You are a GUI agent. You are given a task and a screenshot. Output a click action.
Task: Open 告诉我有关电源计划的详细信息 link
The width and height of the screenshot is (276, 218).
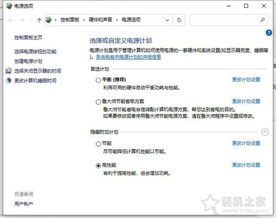click(129, 57)
